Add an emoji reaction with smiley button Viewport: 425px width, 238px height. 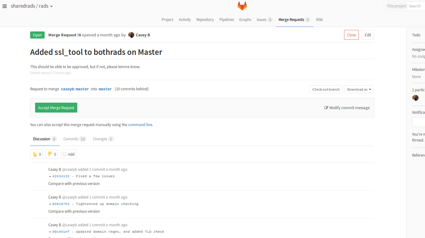(x=68, y=154)
